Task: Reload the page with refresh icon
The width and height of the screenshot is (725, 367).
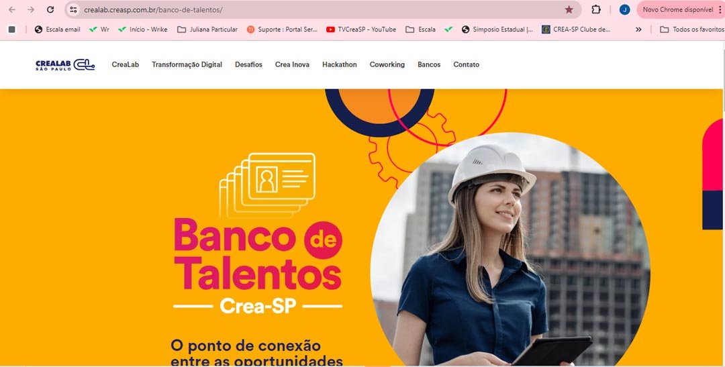Action: 50,9
